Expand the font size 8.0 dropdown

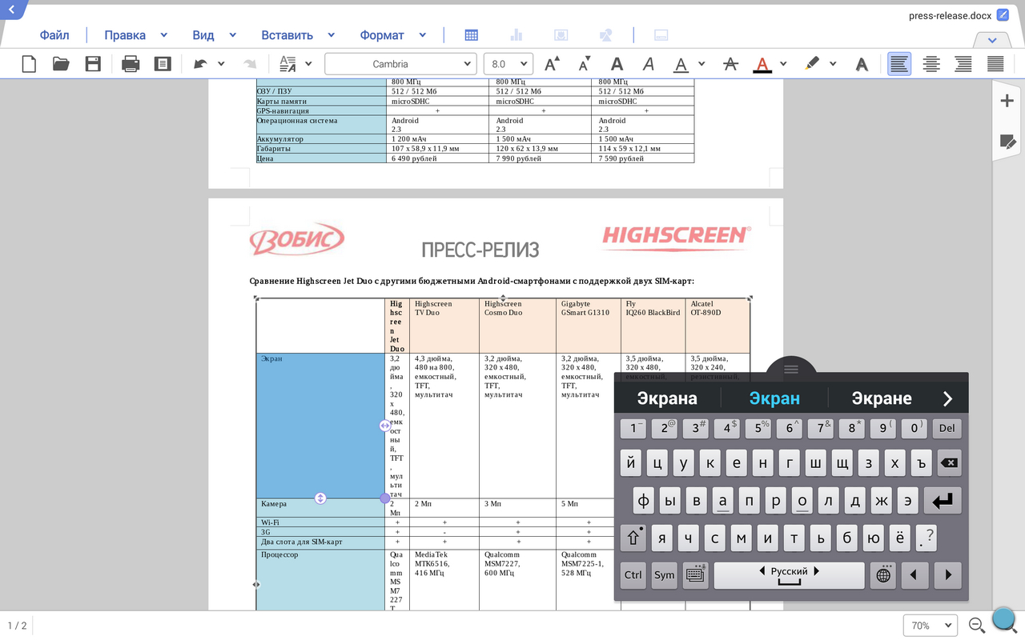click(508, 64)
